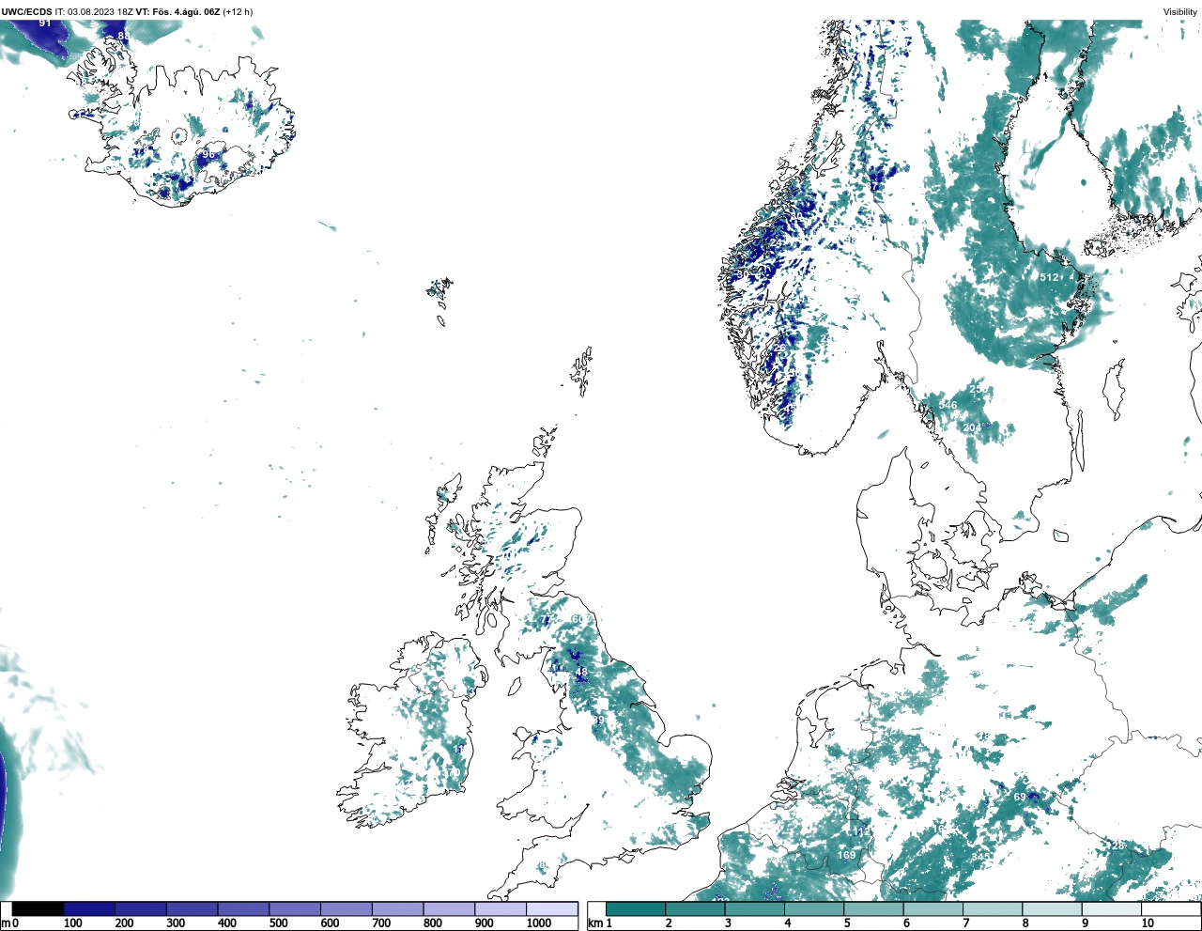
Task: Click the '1000' tick label on meter legend
Action: (538, 923)
